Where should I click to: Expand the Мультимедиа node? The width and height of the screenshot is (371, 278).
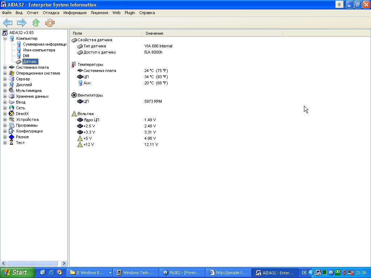(x=5, y=90)
